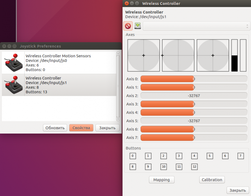Screen dimensions: 251x196
Task: Click button indicator 5
Action: point(210,156)
